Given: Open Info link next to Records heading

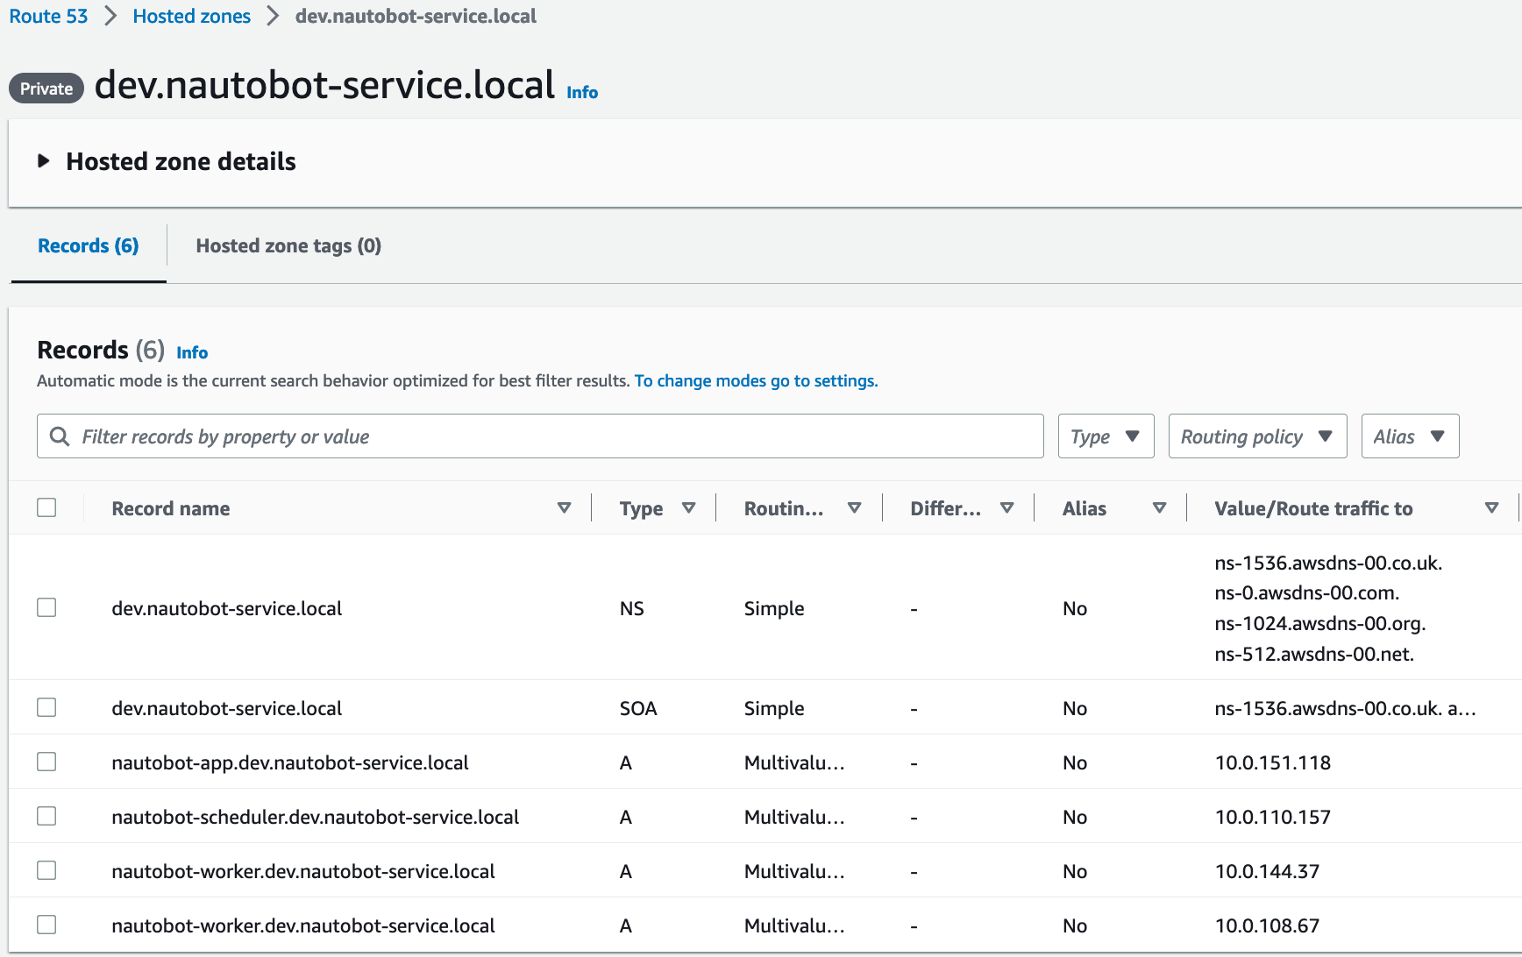Looking at the screenshot, I should pos(192,352).
